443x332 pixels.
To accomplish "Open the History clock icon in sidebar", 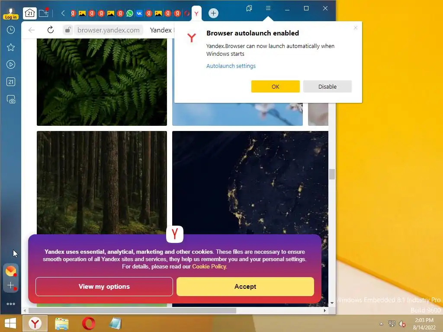I will pos(11,30).
